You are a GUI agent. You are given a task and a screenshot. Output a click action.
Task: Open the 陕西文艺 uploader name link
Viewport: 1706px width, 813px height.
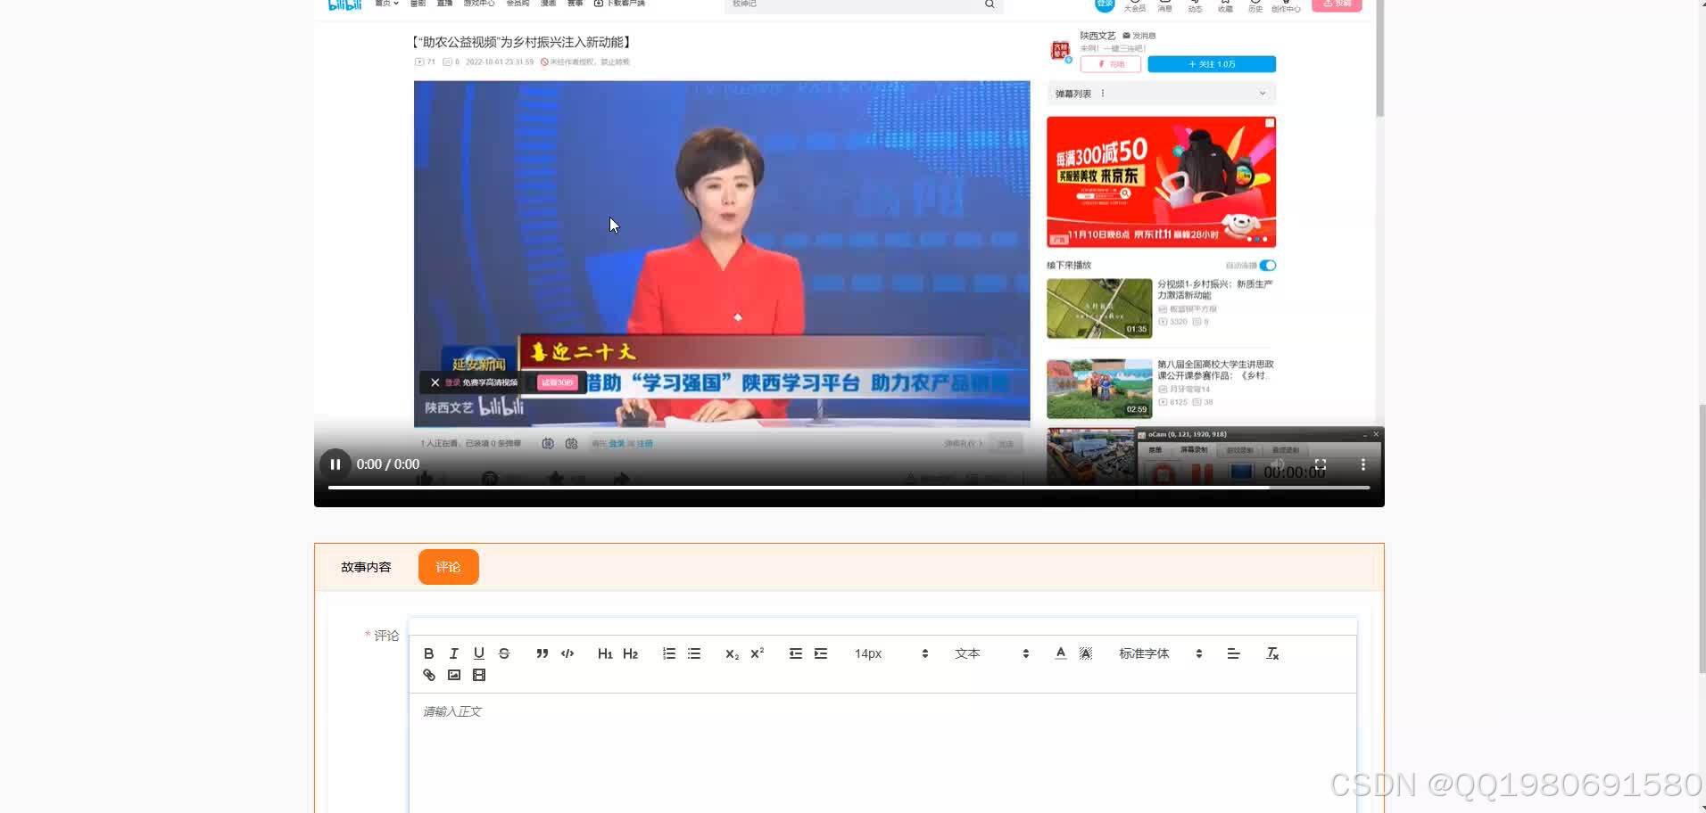click(x=1097, y=36)
